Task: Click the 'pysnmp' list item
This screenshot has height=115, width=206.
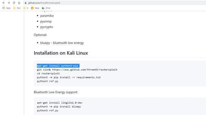Action: (46, 21)
